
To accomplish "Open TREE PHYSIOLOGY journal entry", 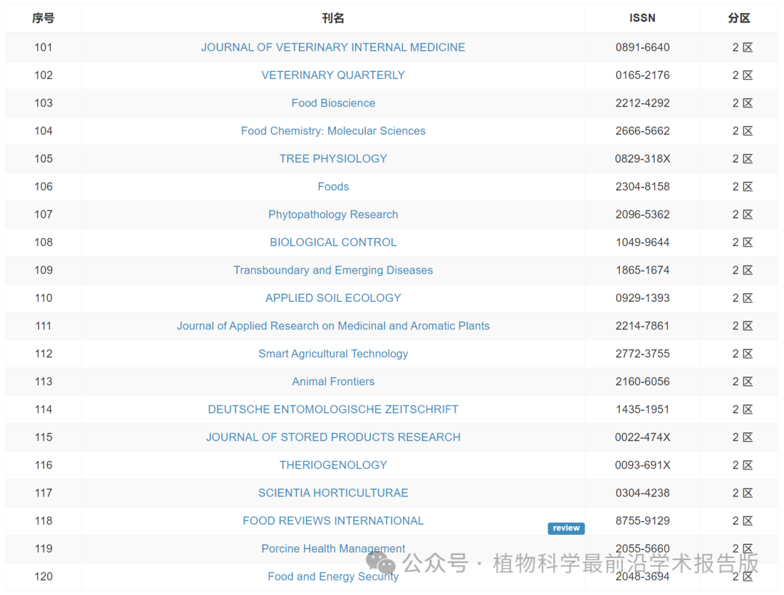I will click(333, 158).
